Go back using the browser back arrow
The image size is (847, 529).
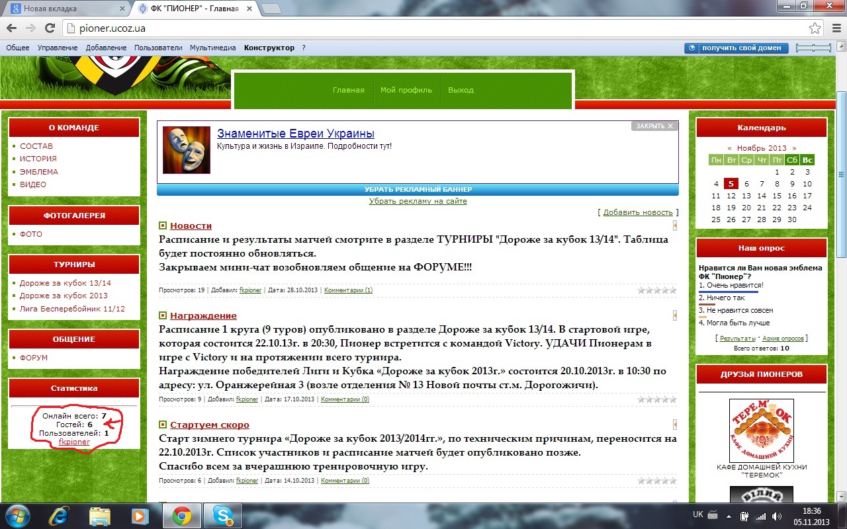click(11, 28)
